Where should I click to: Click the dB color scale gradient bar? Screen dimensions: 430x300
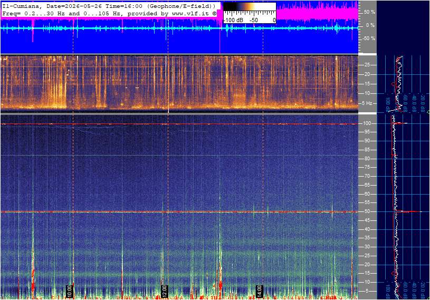click(x=250, y=7)
